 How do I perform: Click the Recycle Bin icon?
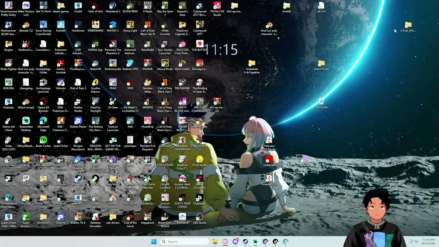[x=321, y=104]
